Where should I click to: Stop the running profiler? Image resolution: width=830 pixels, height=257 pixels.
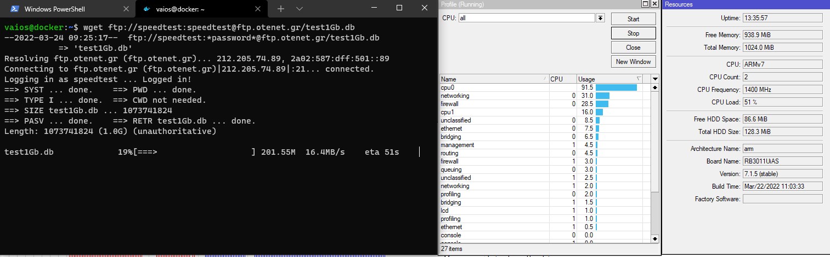(x=633, y=33)
